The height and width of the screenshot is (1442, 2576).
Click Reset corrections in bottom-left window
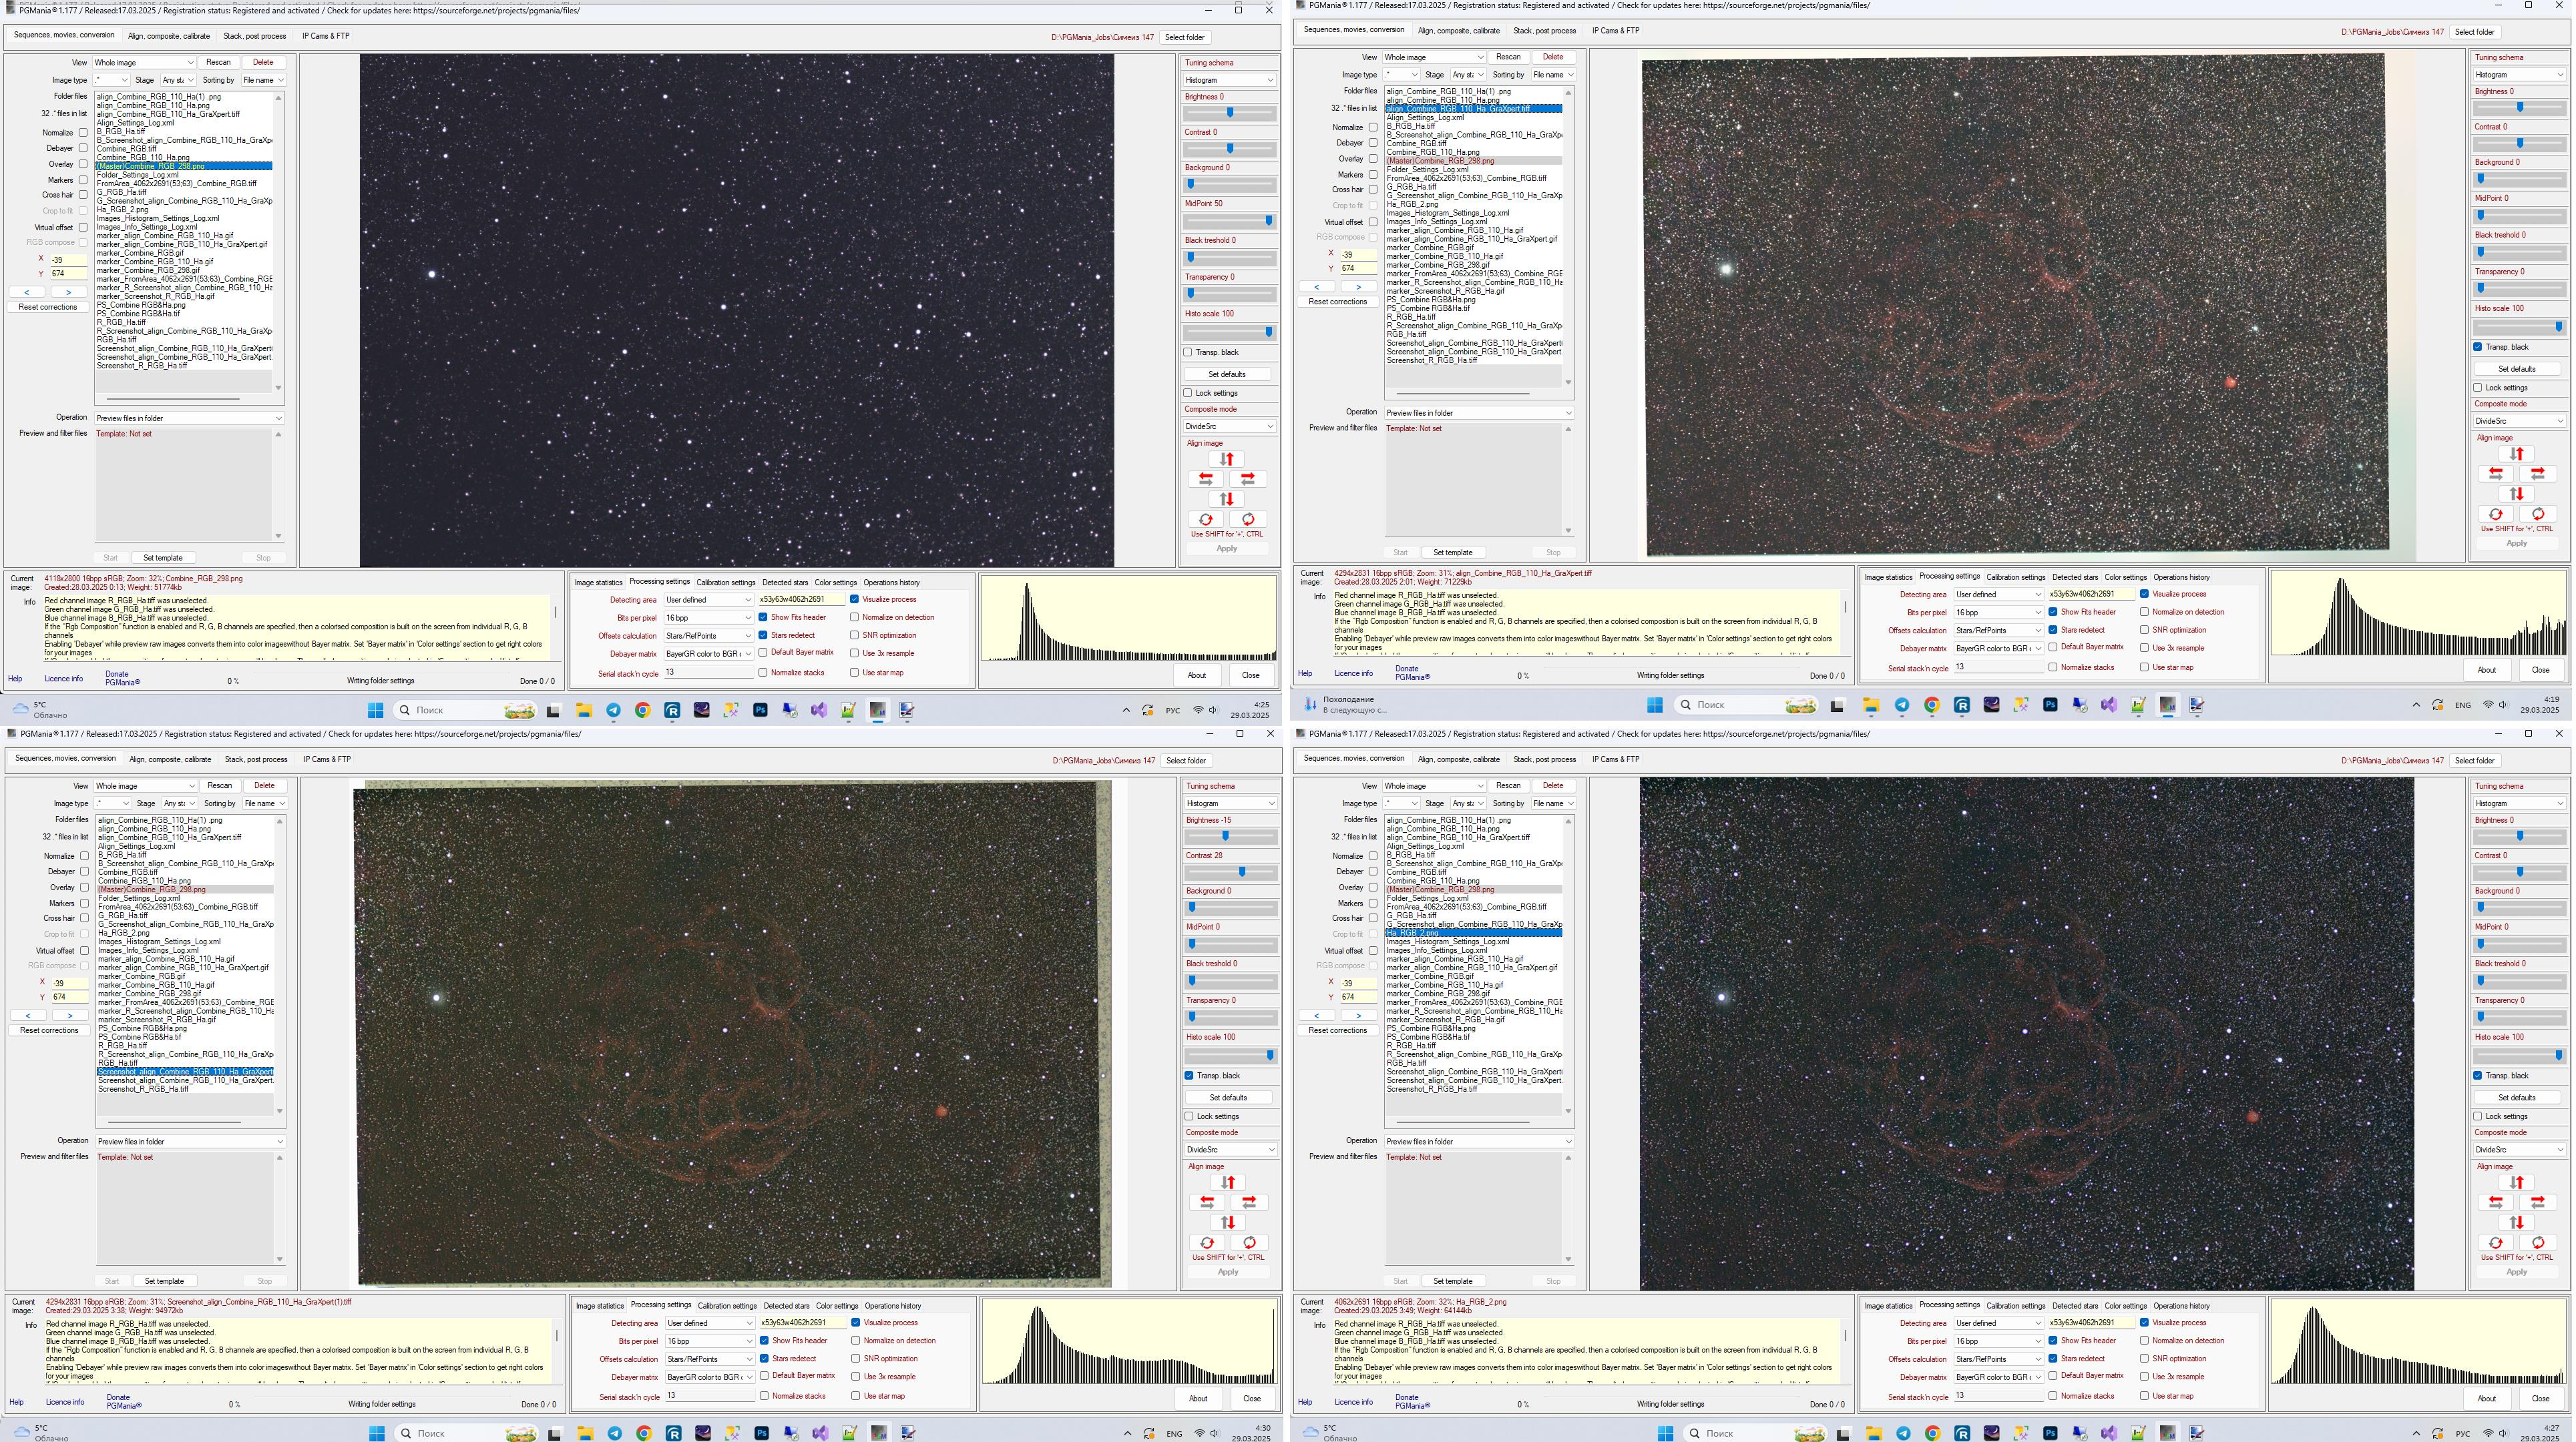click(x=49, y=1030)
